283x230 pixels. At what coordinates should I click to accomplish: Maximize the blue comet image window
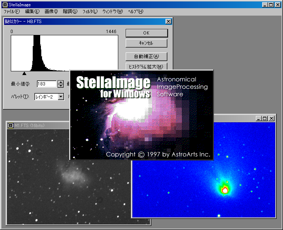coord(264,118)
